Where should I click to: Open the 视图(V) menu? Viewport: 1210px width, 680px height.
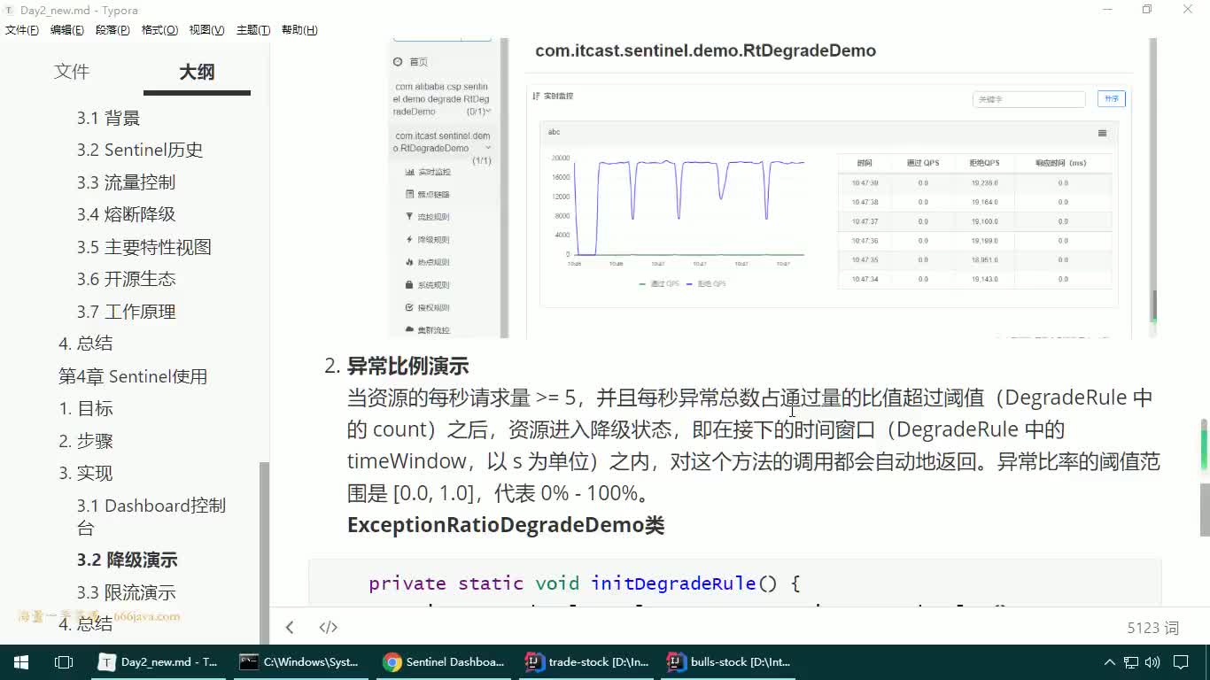click(206, 29)
